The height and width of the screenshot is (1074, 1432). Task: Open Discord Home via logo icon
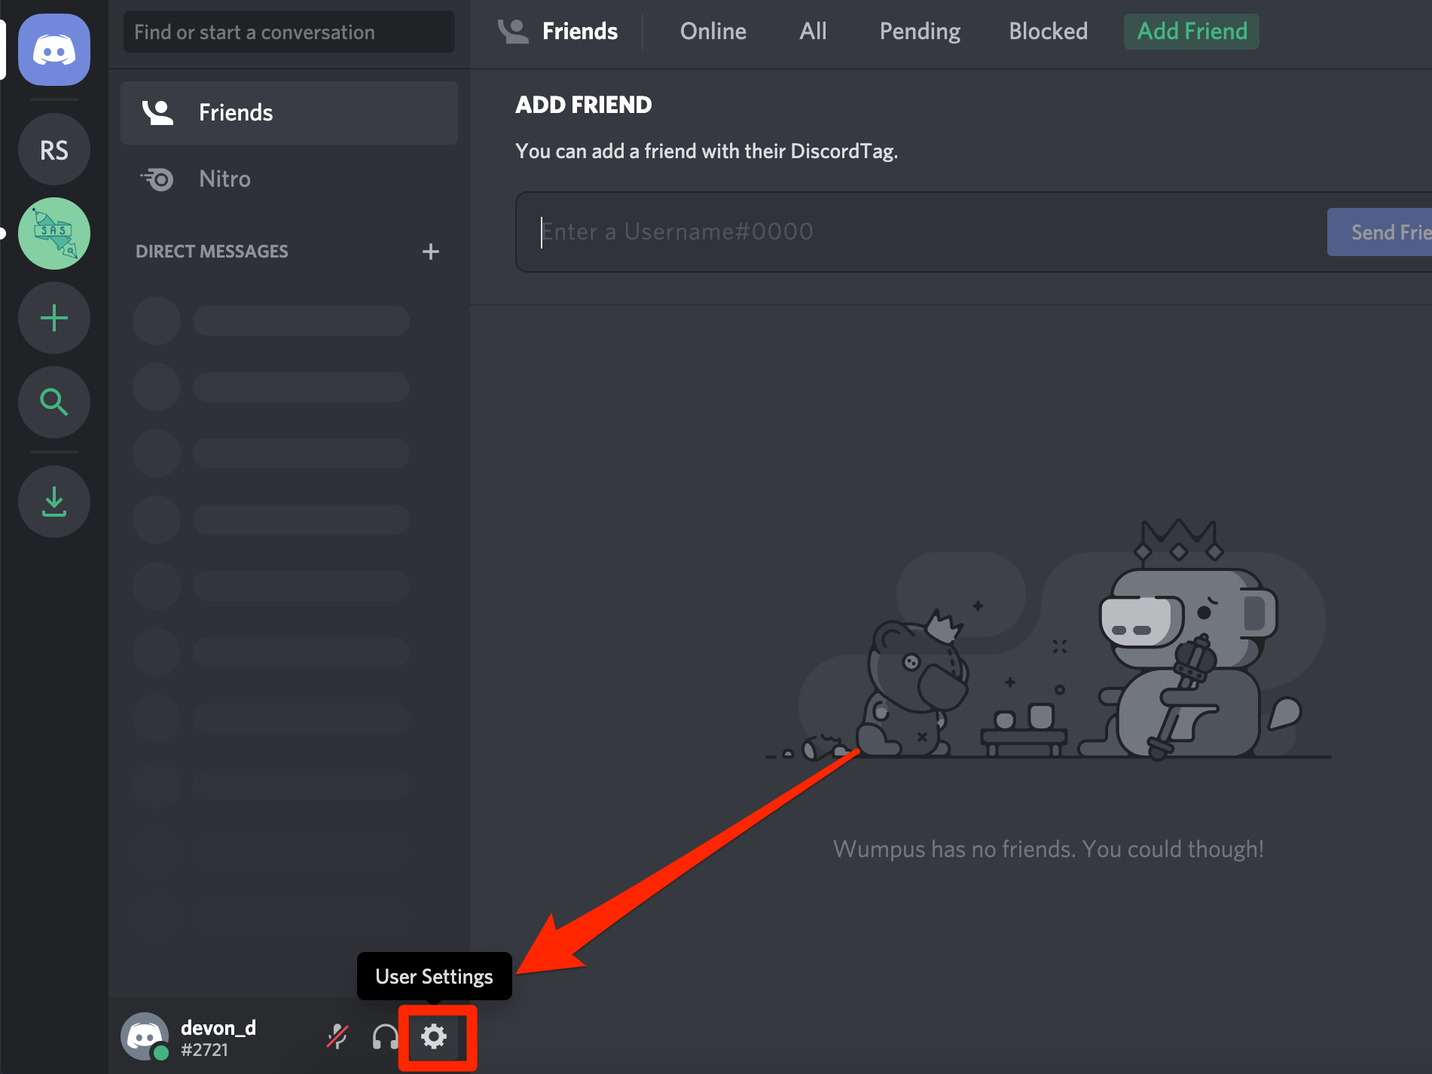(x=54, y=50)
